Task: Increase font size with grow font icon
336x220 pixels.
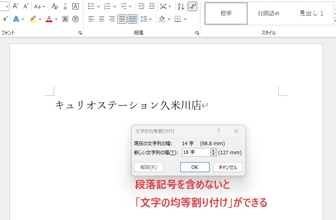Action: [x=15, y=6]
